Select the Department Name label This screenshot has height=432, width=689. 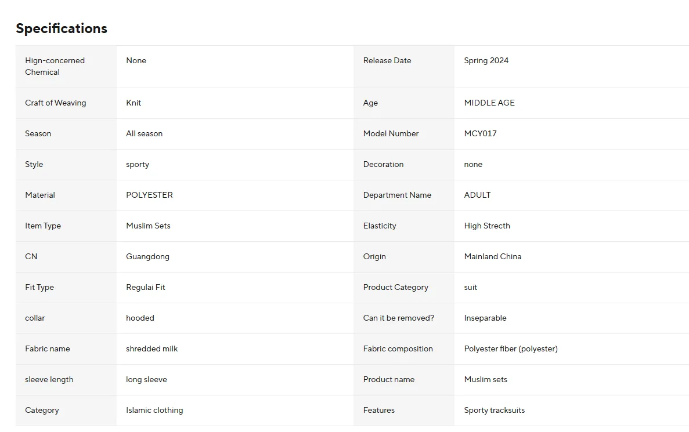tap(397, 195)
